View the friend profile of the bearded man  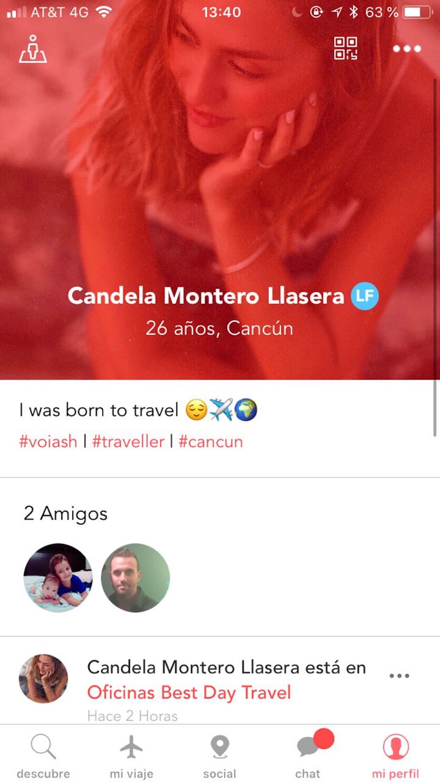click(x=136, y=577)
